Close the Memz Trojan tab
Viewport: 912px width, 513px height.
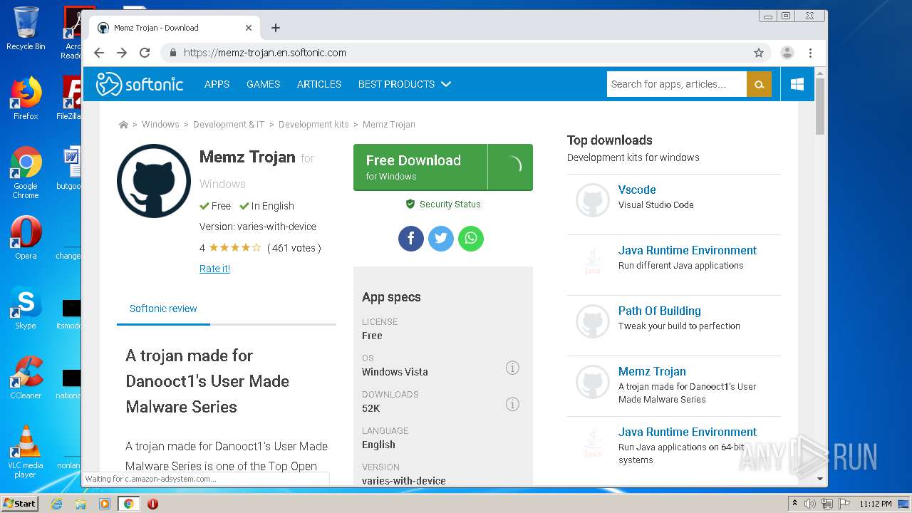(249, 28)
